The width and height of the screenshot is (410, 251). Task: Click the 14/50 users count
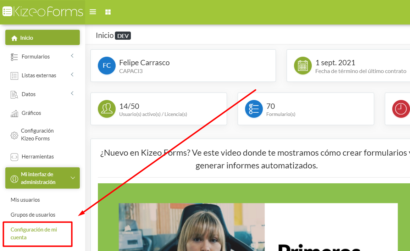129,106
